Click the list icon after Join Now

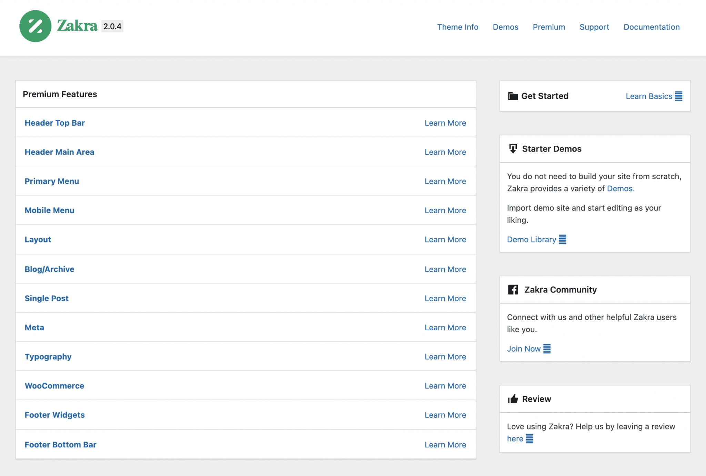click(x=547, y=349)
